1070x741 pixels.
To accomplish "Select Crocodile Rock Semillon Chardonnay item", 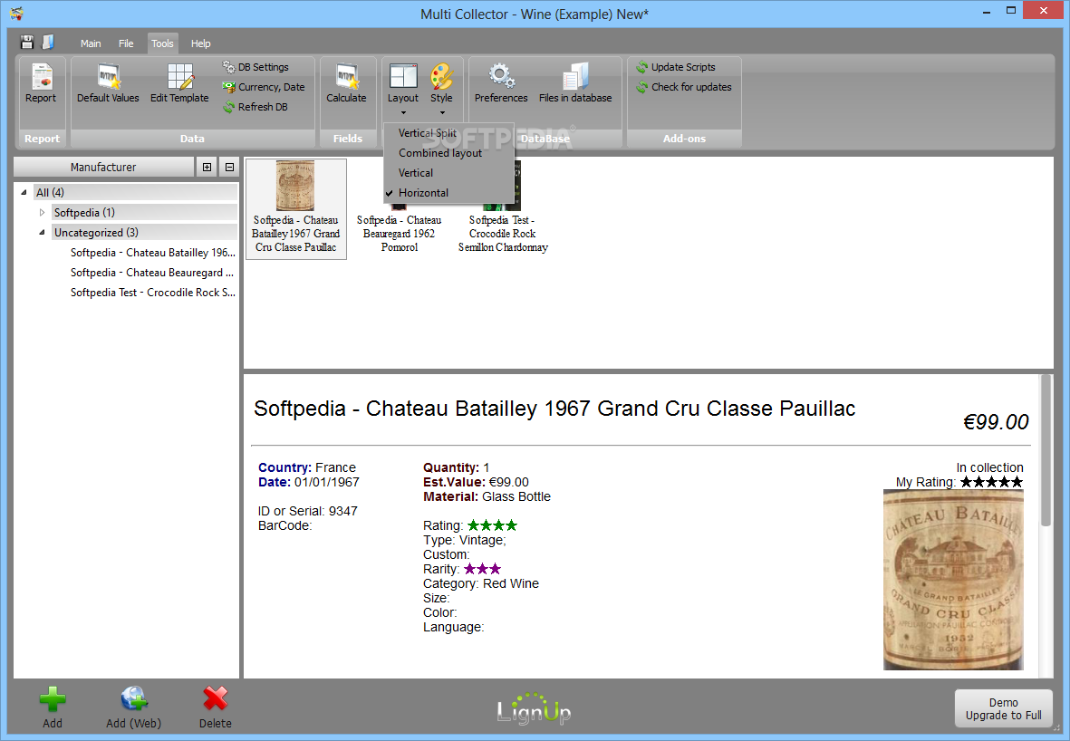I will pos(503,234).
